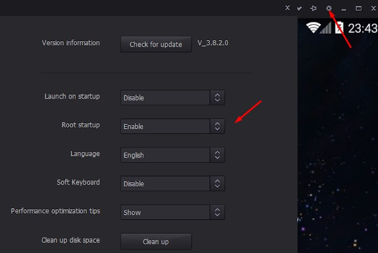Viewport: 378px width, 253px height.
Task: Maximize the emulator window
Action: [359, 8]
